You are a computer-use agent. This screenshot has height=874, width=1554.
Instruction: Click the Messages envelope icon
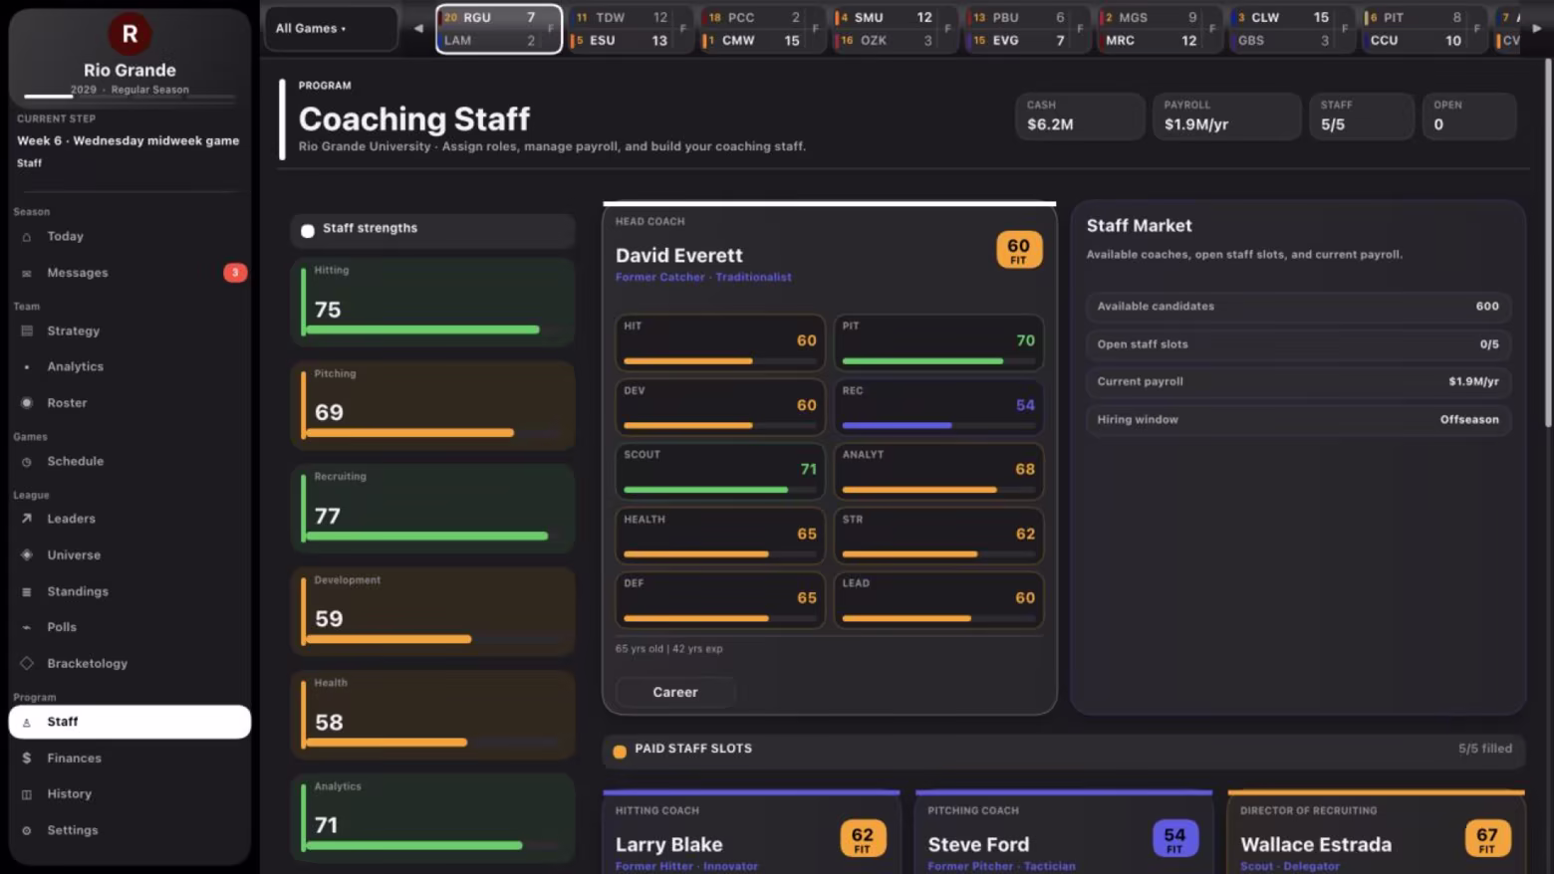[x=27, y=273]
